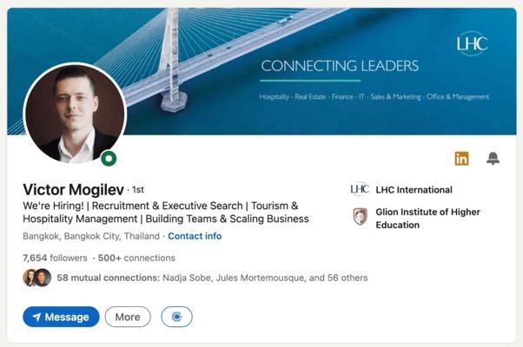Click the LHC logo on the banner

tap(472, 44)
